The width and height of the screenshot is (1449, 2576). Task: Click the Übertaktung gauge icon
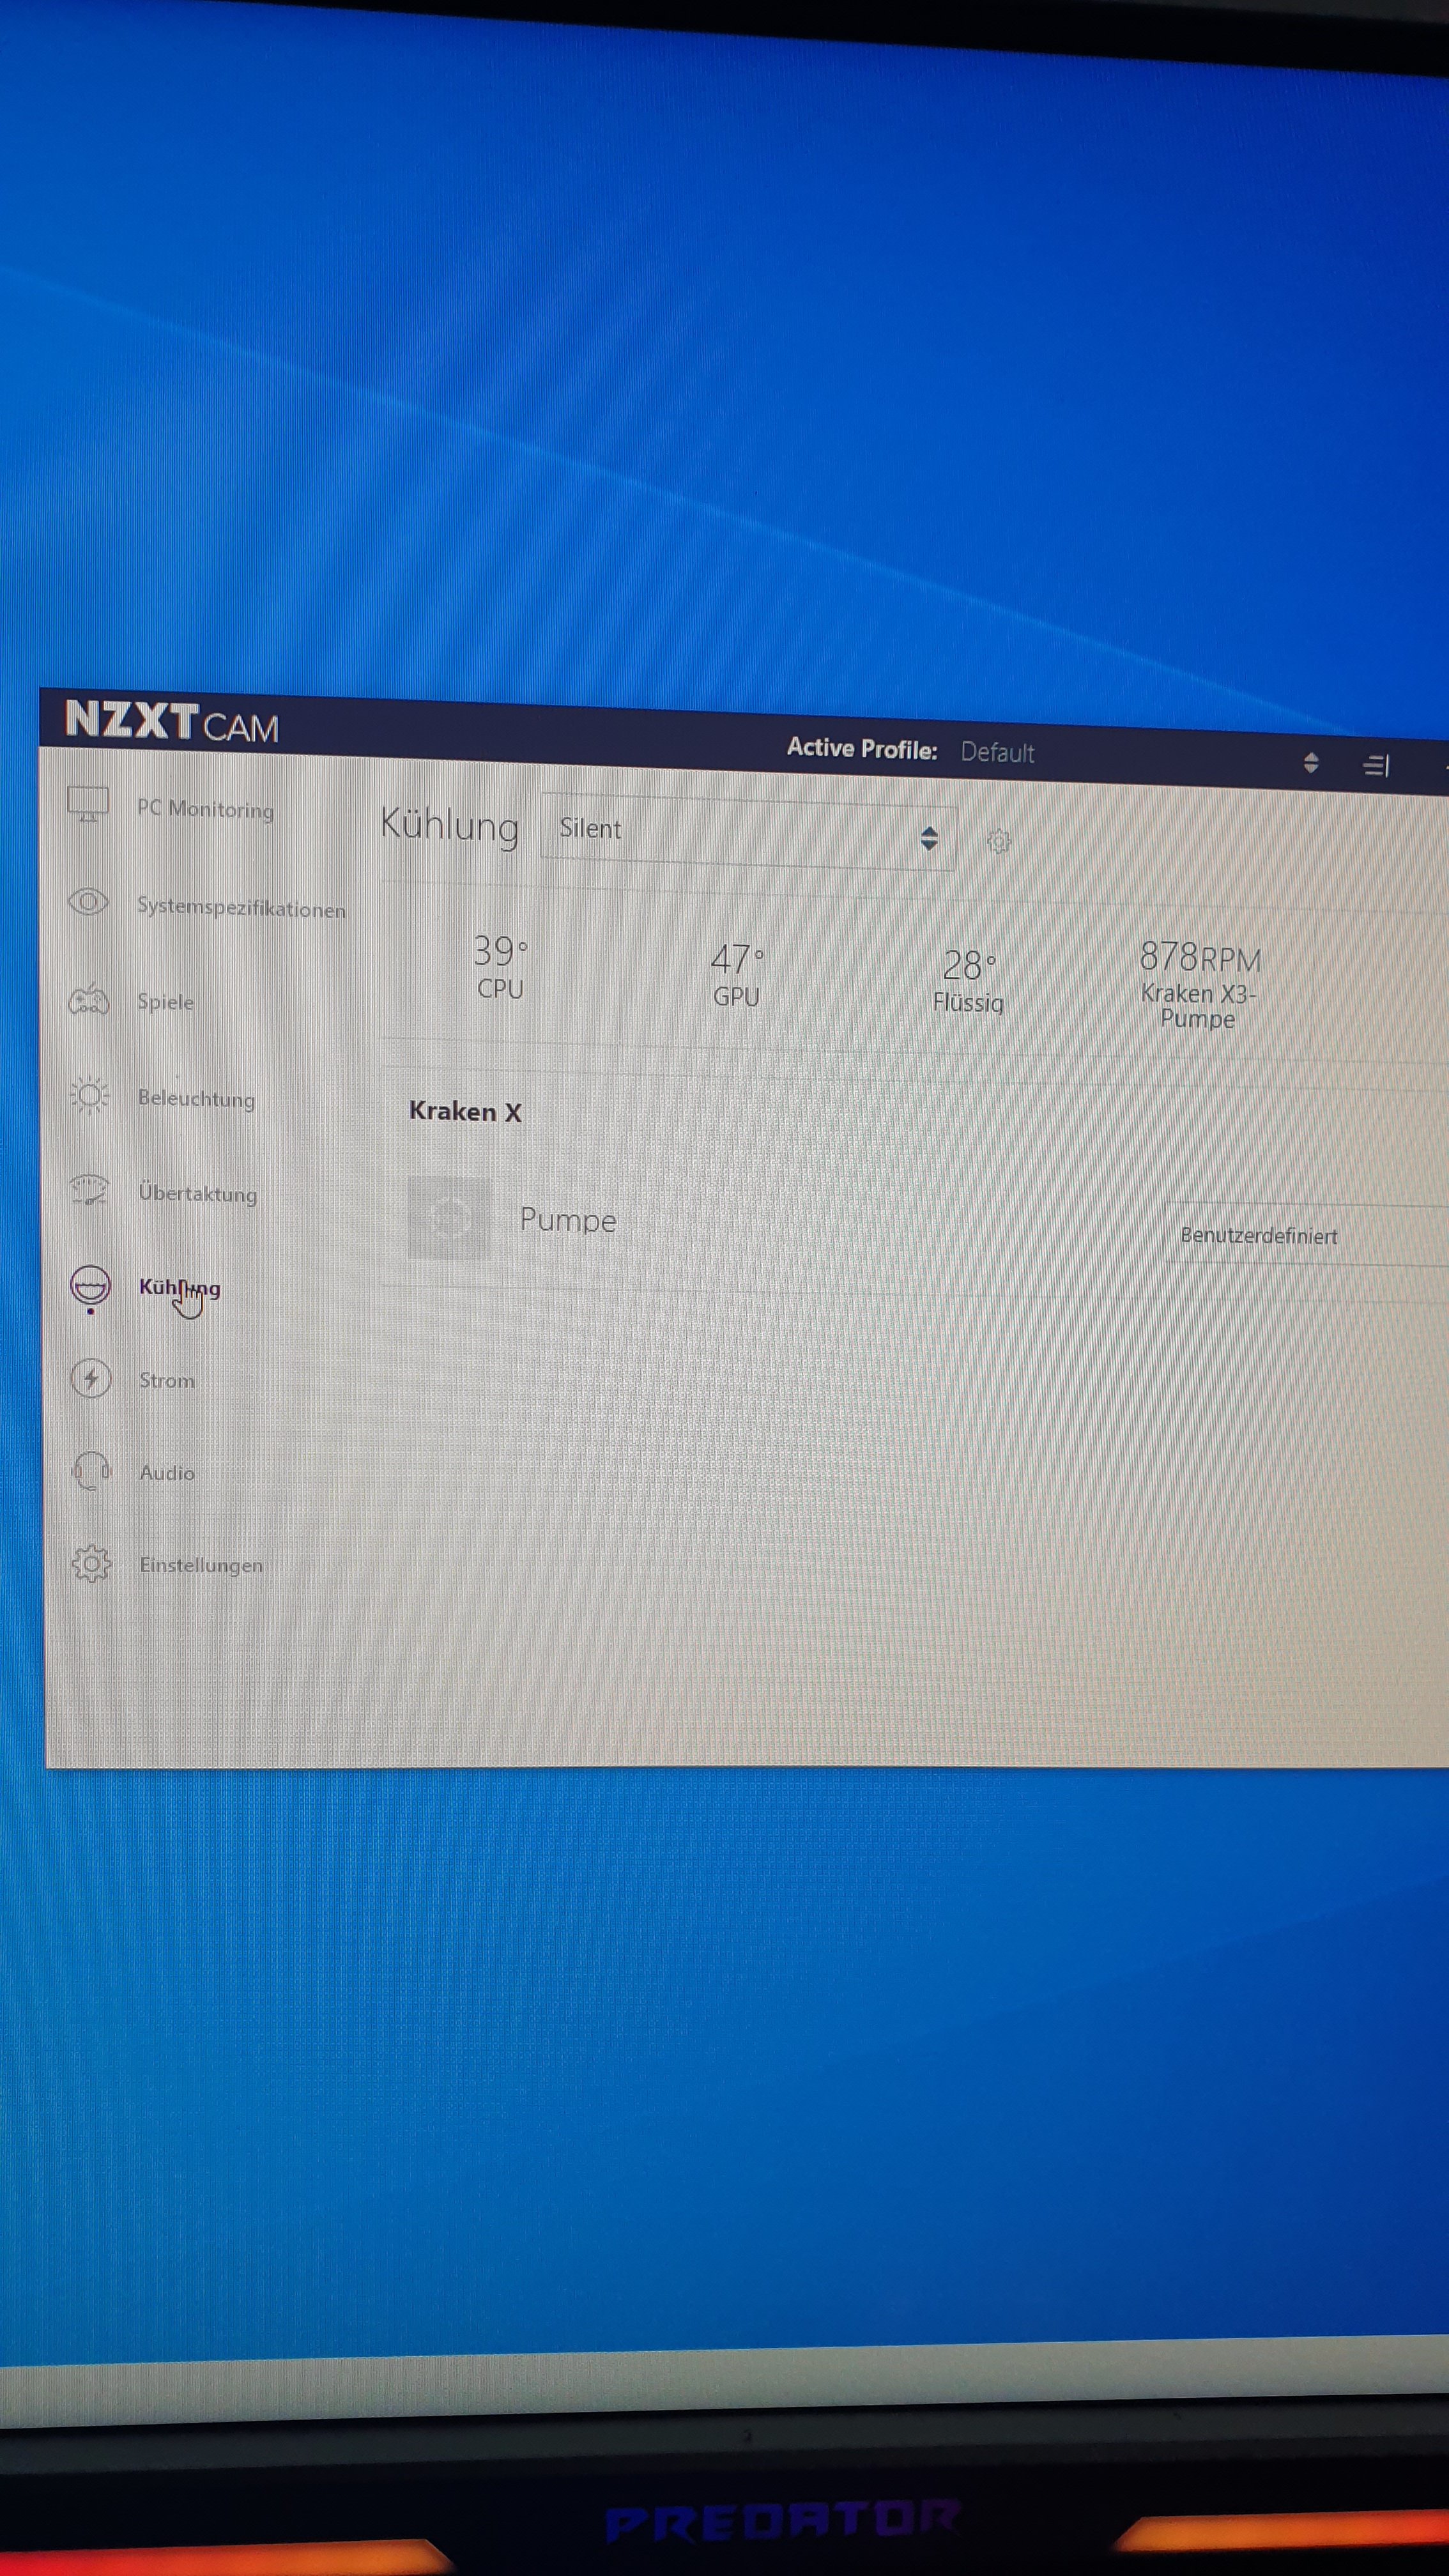click(90, 1190)
